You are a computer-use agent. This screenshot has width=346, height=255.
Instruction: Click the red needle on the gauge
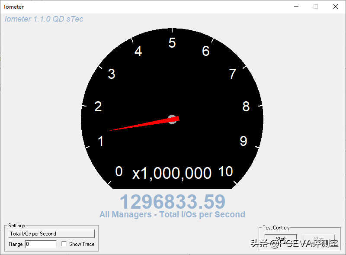click(144, 123)
